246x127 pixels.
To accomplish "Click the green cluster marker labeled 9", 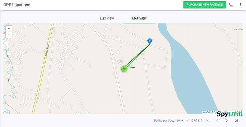I will (124, 69).
